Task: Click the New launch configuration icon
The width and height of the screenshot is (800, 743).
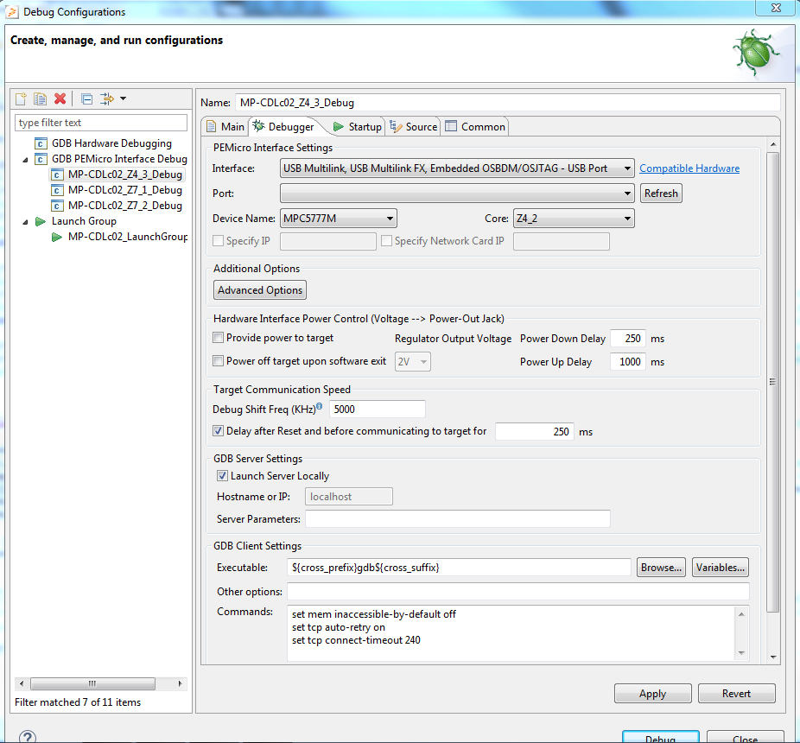Action: pyautogui.click(x=21, y=98)
